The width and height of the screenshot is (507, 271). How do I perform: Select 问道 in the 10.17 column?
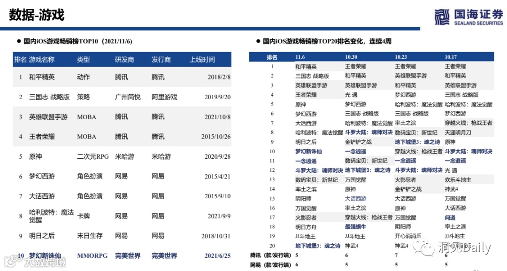click(450, 217)
